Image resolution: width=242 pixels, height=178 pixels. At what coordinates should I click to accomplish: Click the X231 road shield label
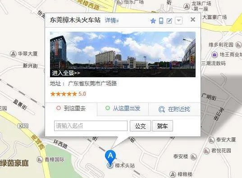pos(23,126)
